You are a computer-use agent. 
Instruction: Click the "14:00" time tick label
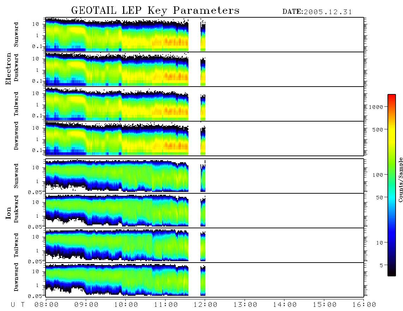pos(285,305)
